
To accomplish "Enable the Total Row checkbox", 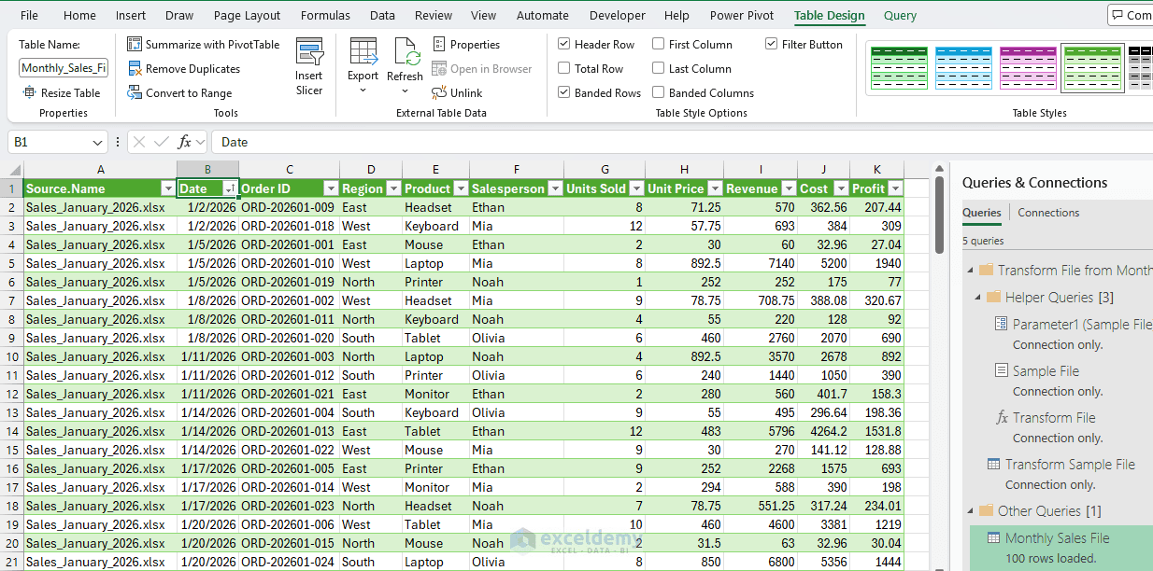I will [x=564, y=68].
